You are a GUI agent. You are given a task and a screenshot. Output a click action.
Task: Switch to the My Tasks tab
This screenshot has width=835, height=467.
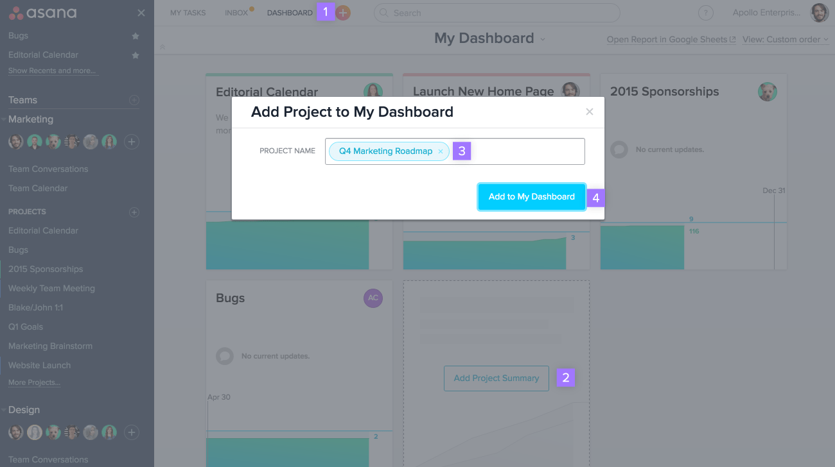[x=188, y=12]
